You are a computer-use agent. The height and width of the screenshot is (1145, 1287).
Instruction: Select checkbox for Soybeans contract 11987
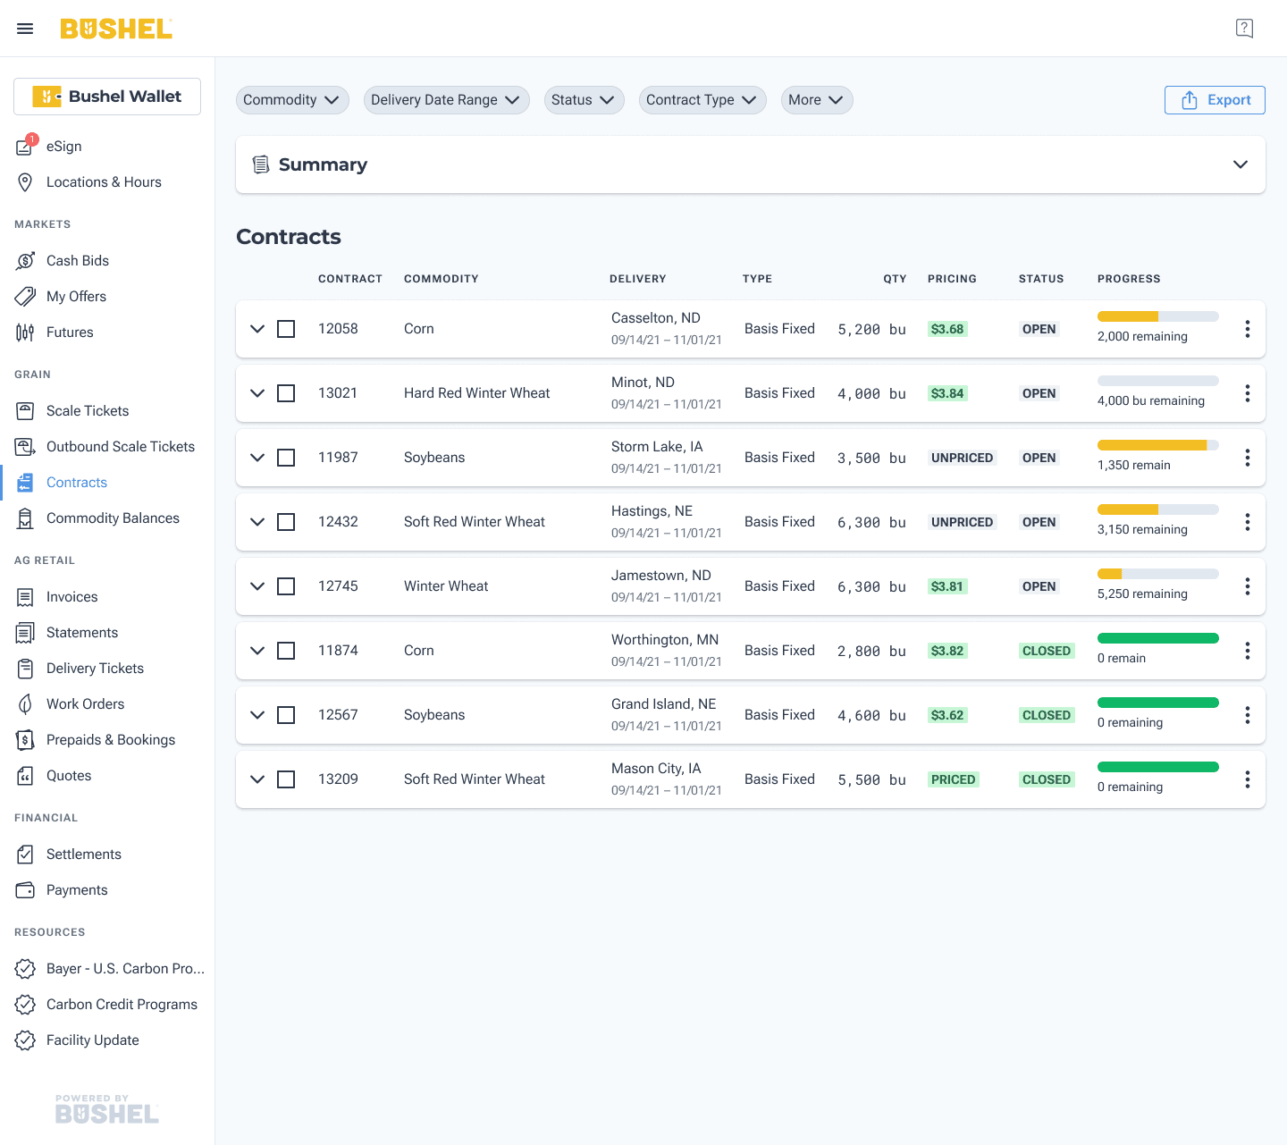[x=286, y=458]
